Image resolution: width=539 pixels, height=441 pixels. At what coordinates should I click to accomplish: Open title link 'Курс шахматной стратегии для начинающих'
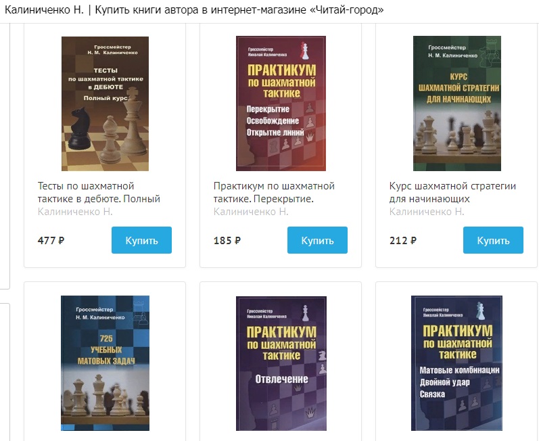point(452,193)
